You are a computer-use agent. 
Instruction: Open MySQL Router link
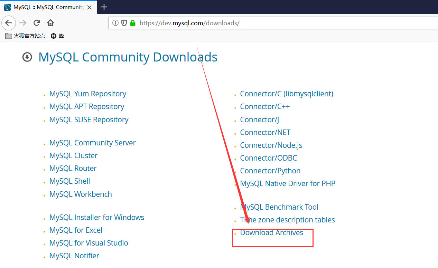point(73,168)
